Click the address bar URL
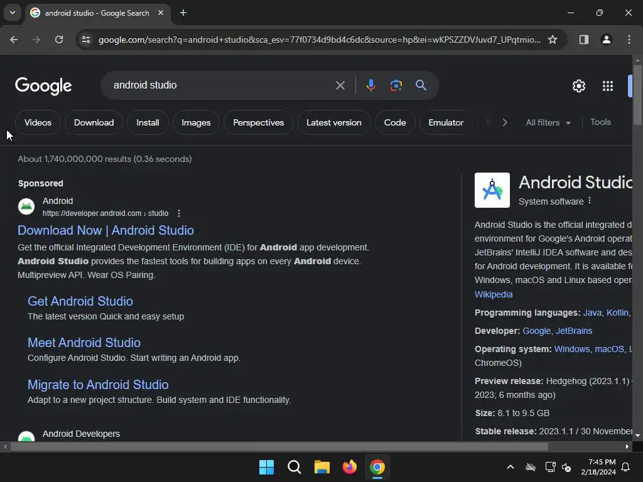The height and width of the screenshot is (482, 643). coord(320,40)
